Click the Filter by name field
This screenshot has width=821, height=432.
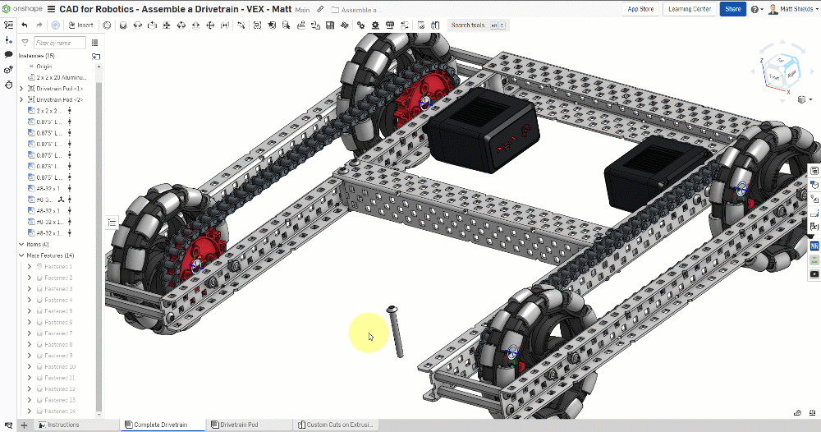click(x=60, y=43)
